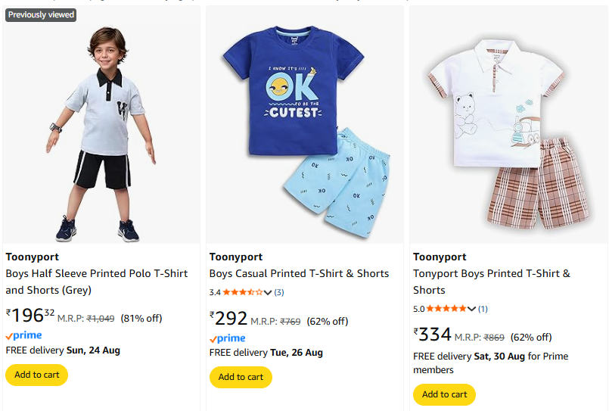The image size is (609, 411).
Task: Expand rating dropdown for 3.4-star product
Action: click(268, 293)
